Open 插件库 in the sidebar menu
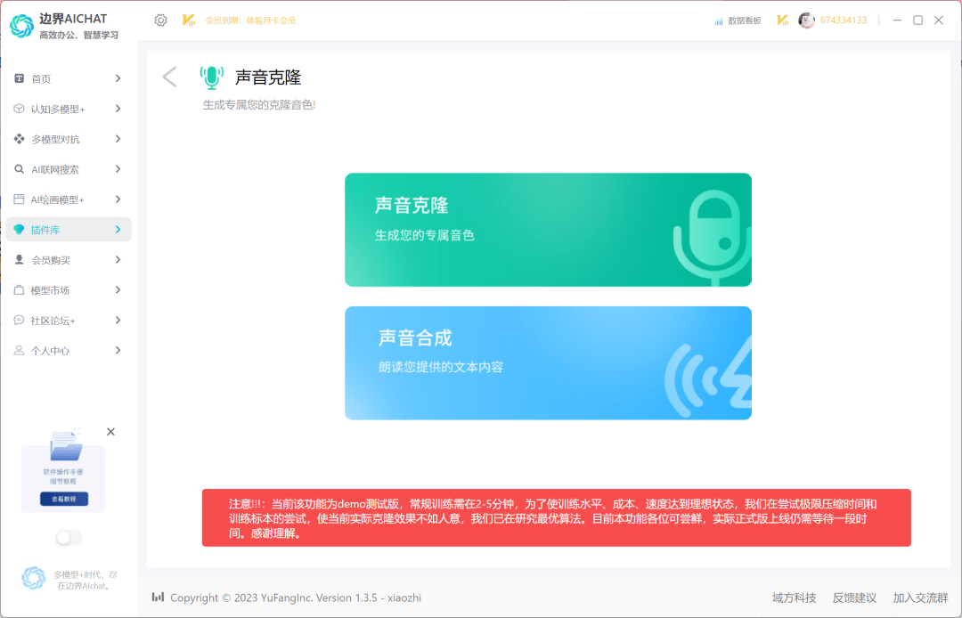The width and height of the screenshot is (962, 618). click(x=53, y=229)
